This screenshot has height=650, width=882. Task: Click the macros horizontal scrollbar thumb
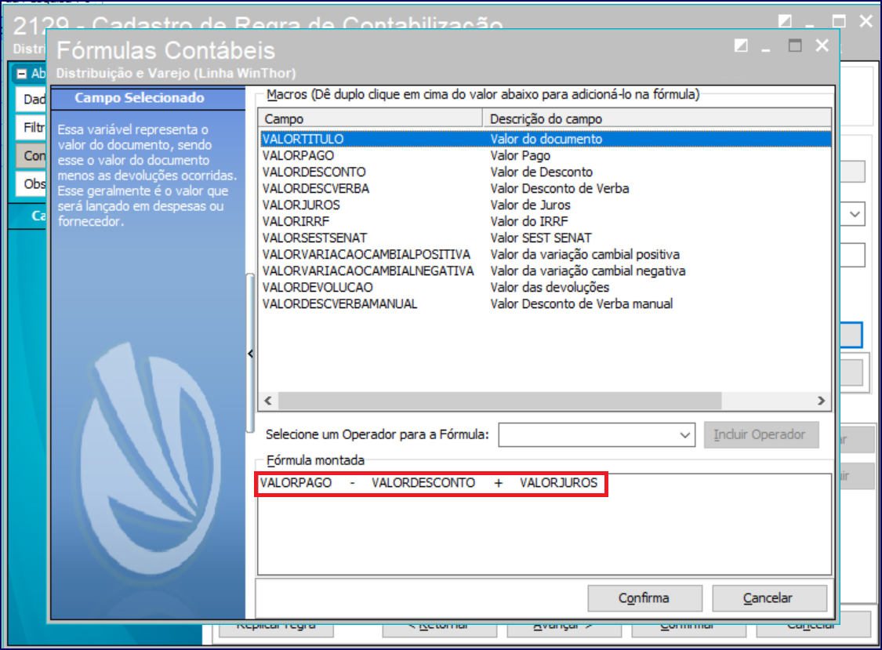point(499,401)
